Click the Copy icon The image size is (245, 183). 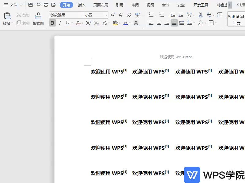click(x=19, y=23)
